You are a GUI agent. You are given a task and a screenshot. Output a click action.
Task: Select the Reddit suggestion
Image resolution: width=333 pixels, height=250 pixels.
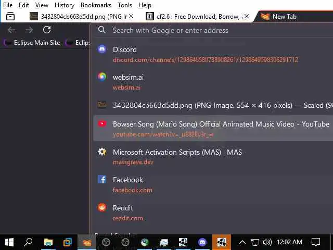[213, 213]
